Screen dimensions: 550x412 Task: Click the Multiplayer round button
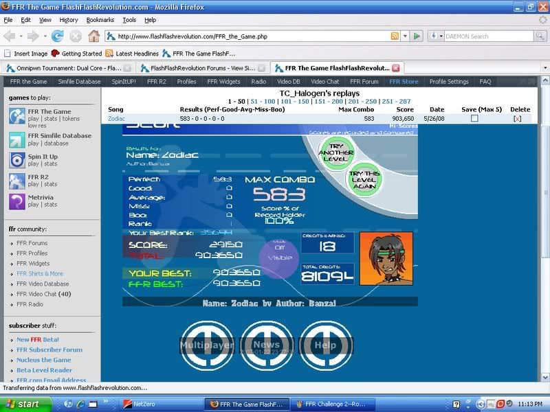tap(207, 345)
